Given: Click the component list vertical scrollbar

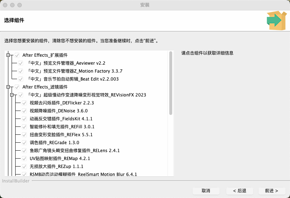Looking at the screenshot, I should pyautogui.click(x=170, y=83).
